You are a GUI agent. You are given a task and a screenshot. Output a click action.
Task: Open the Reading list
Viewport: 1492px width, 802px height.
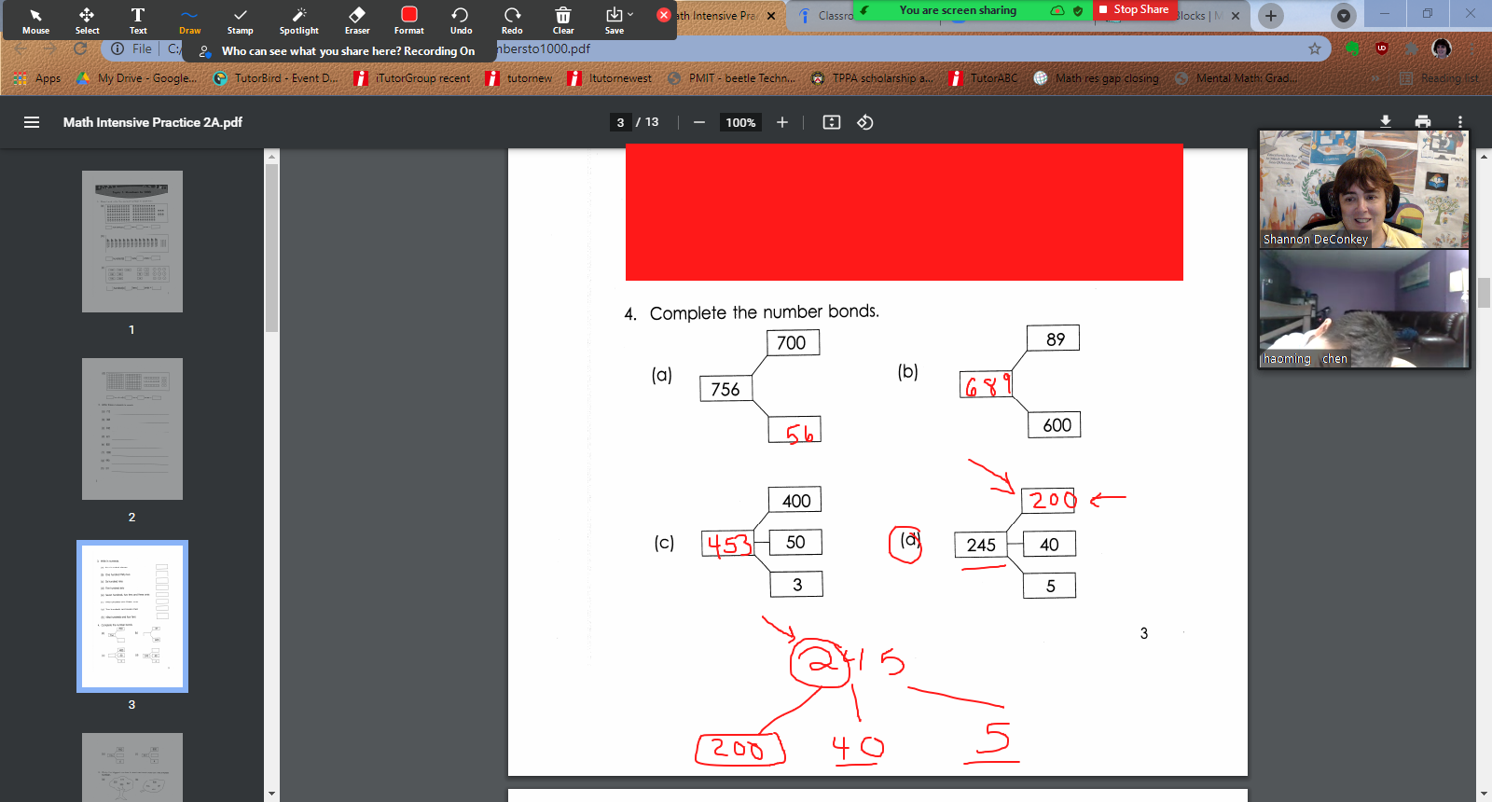[1439, 78]
